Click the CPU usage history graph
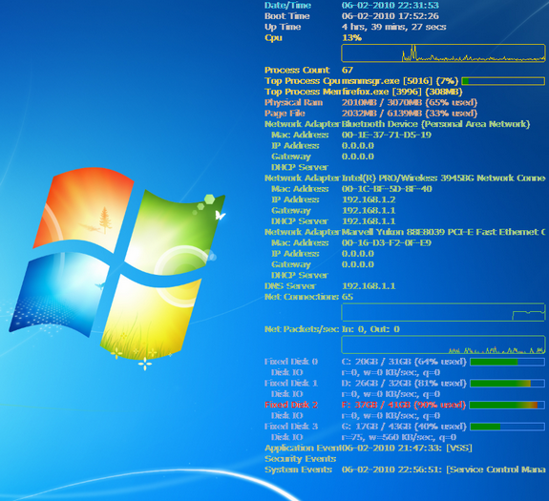This screenshot has height=501, width=549. coord(443,53)
